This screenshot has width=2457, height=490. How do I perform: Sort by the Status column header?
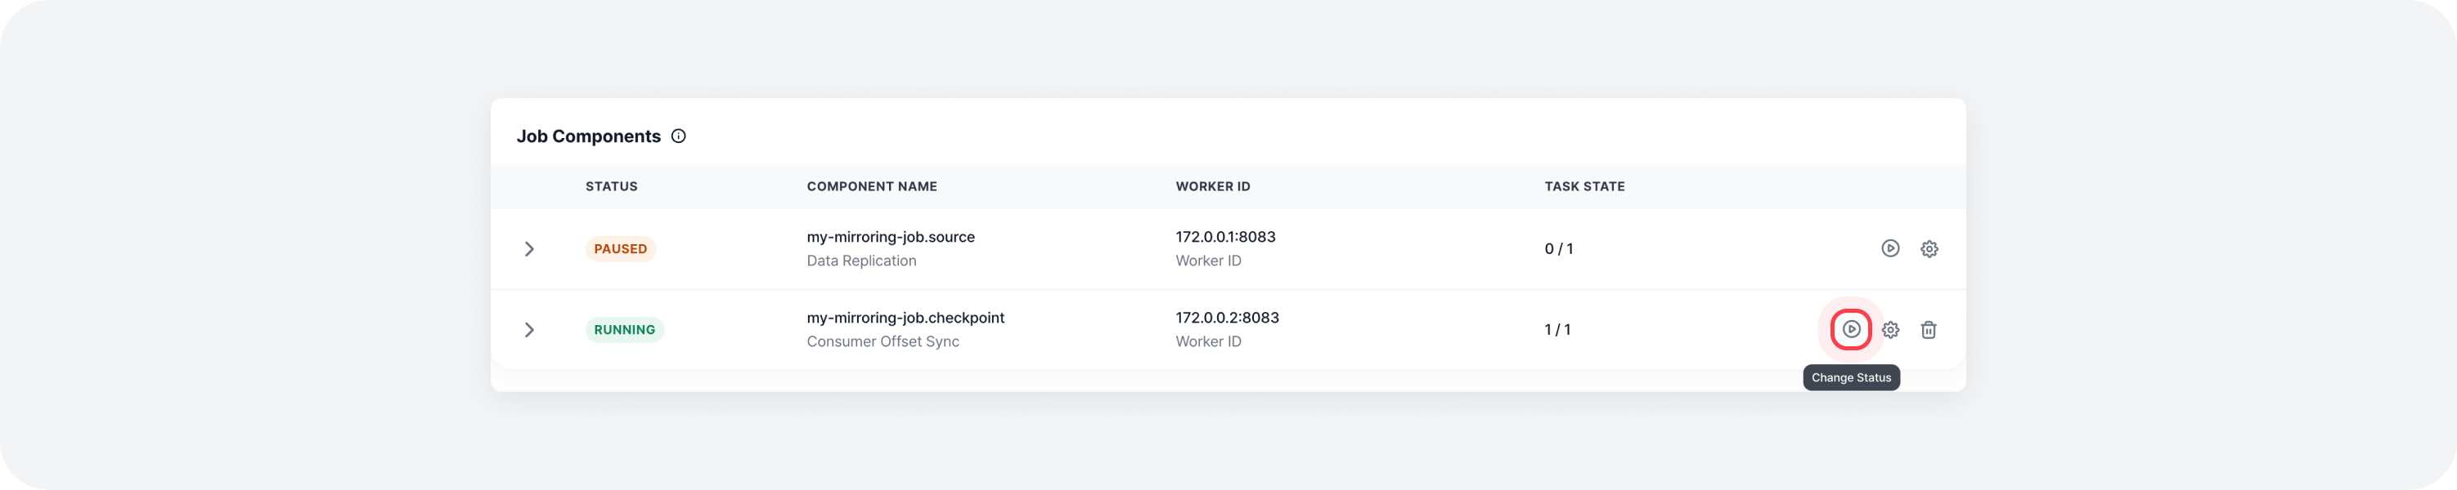612,186
